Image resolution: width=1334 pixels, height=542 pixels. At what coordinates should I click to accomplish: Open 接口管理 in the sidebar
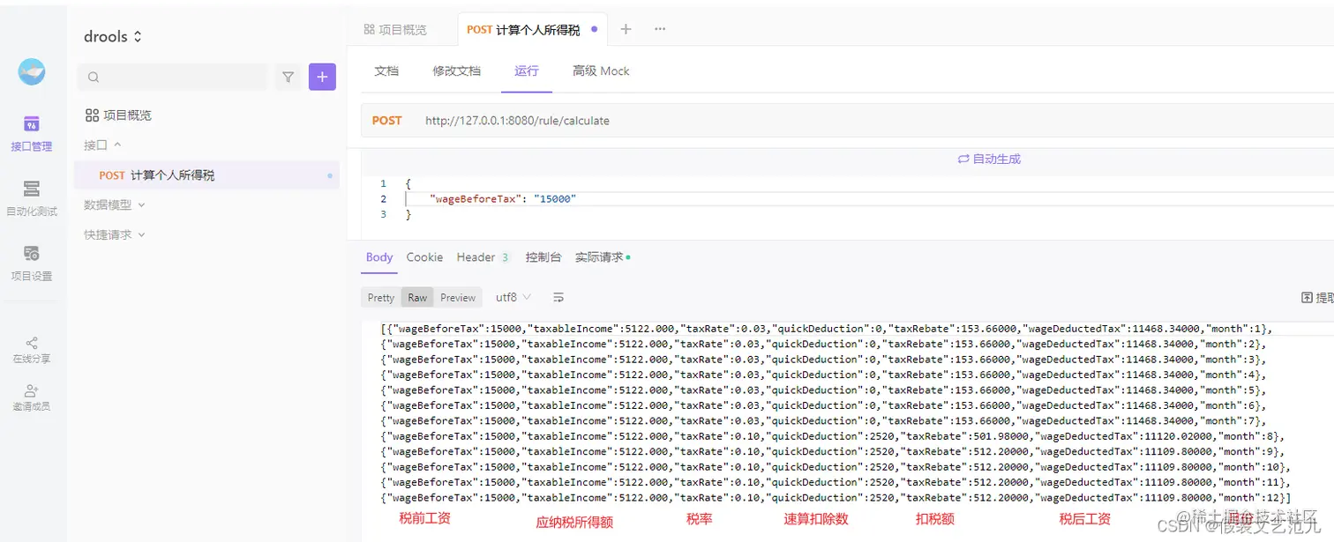click(x=32, y=134)
